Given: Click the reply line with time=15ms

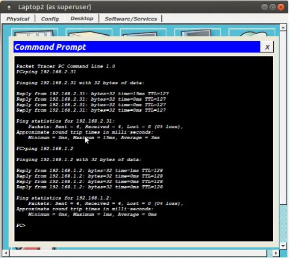Looking at the screenshot, I should (92, 94).
